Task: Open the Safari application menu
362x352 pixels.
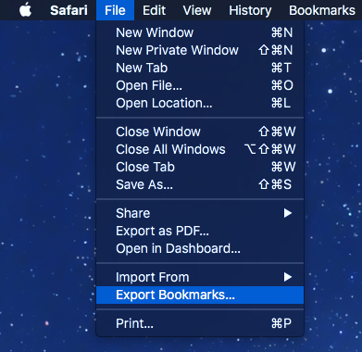Action: click(69, 10)
